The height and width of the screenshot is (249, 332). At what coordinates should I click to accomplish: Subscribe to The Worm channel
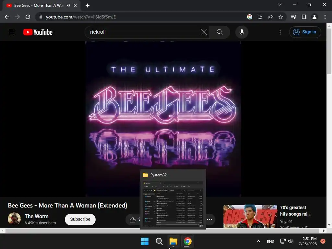pos(80,219)
